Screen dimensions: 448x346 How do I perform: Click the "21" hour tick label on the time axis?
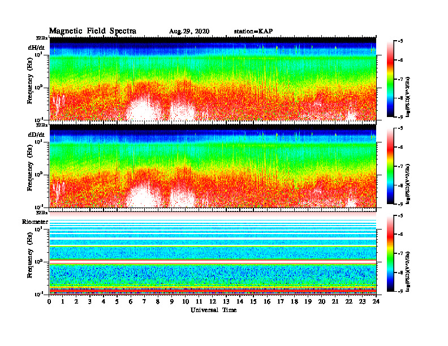pyautogui.click(x=335, y=301)
